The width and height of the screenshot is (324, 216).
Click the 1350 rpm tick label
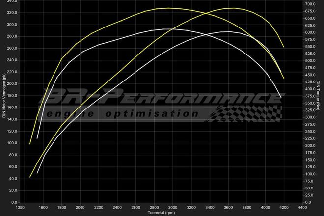click(x=21, y=208)
